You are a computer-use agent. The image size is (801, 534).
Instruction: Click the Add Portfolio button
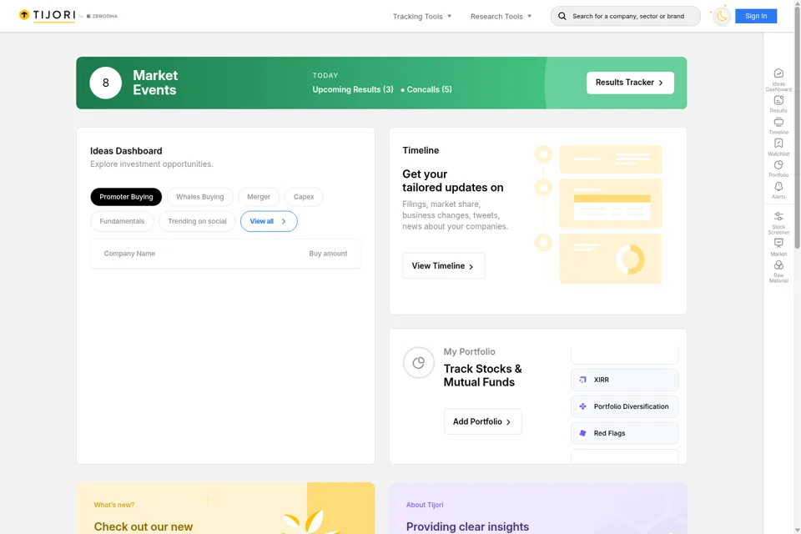483,421
